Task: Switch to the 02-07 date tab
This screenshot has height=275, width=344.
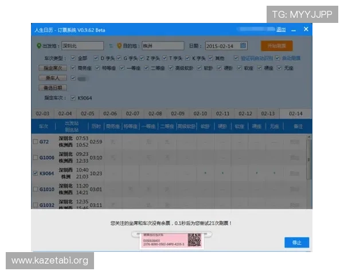Action: 132,113
